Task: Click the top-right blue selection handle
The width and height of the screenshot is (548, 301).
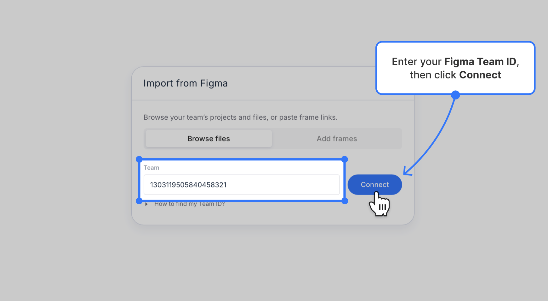Action: point(345,159)
